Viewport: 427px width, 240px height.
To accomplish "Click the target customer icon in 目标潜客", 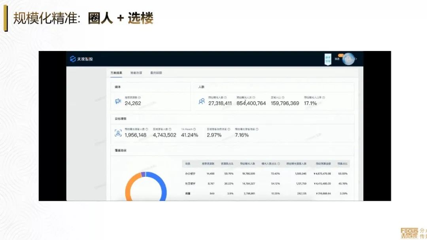I will [x=118, y=133].
